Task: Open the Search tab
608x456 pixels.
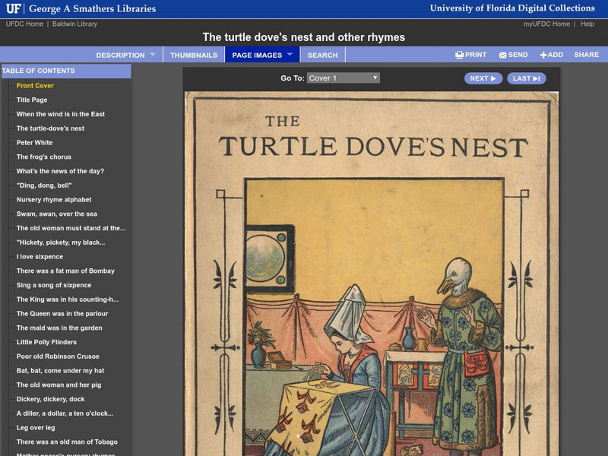Action: point(322,55)
